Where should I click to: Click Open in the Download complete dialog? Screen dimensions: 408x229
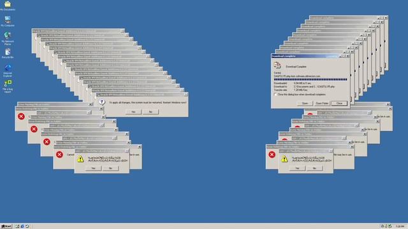[305, 103]
